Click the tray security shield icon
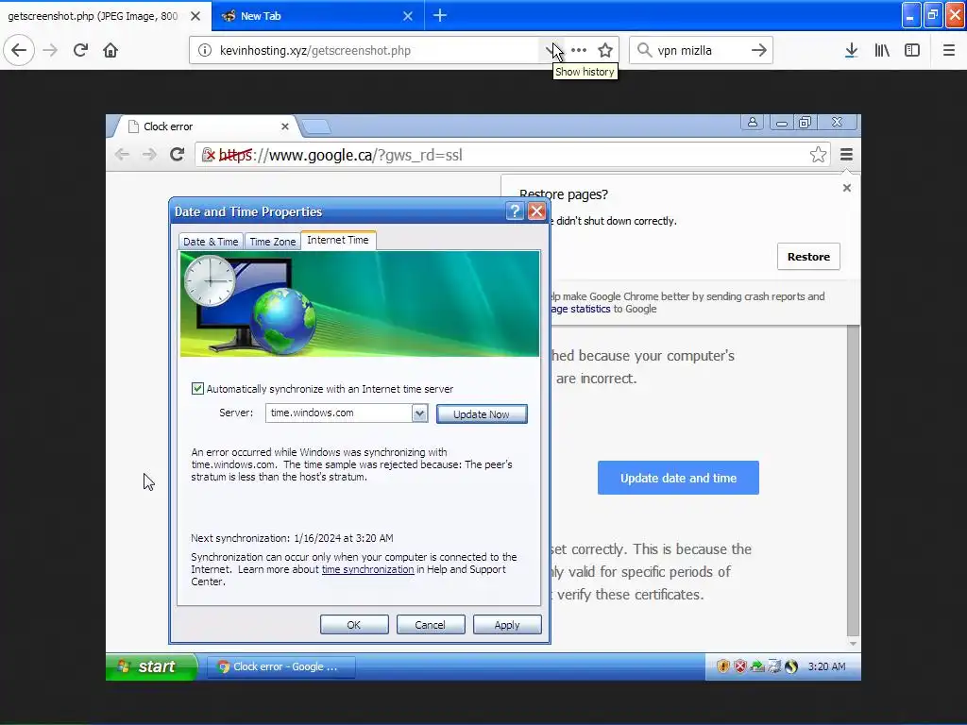The height and width of the screenshot is (725, 967). (x=722, y=666)
